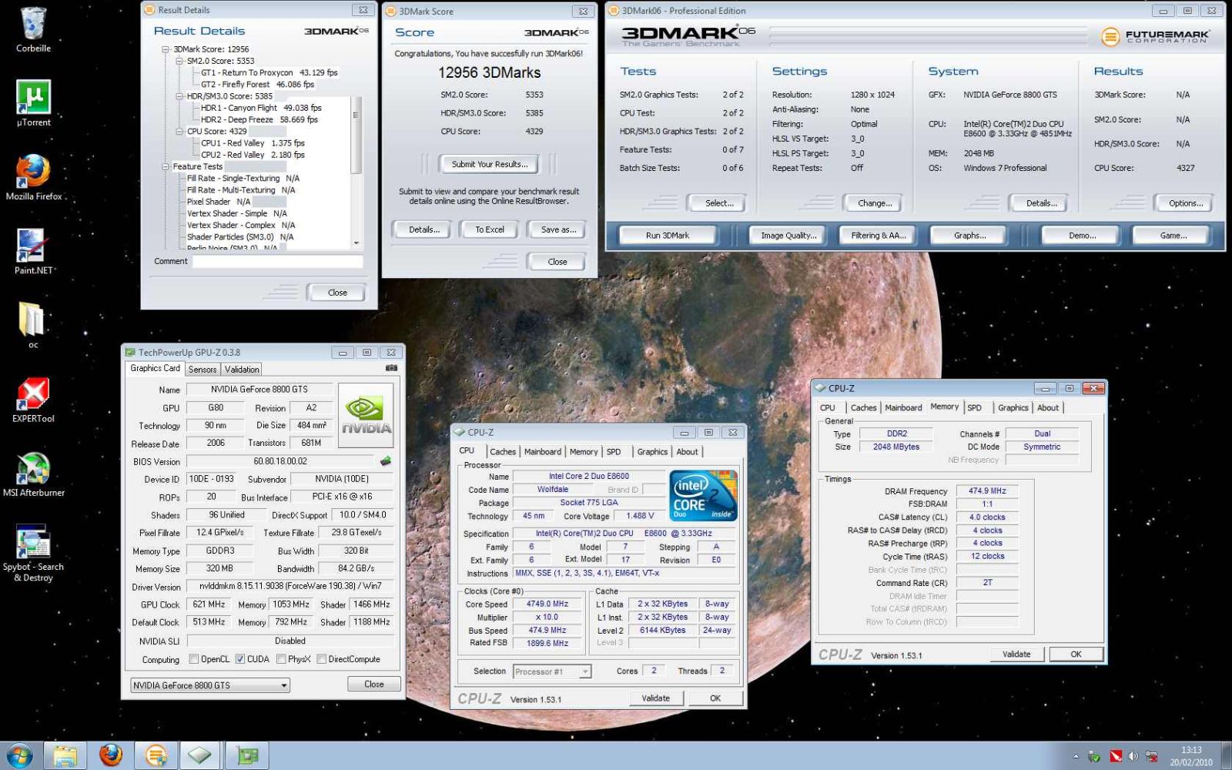Enable the OpenCL checkbox in GPU-Z
The width and height of the screenshot is (1232, 770).
(x=194, y=659)
